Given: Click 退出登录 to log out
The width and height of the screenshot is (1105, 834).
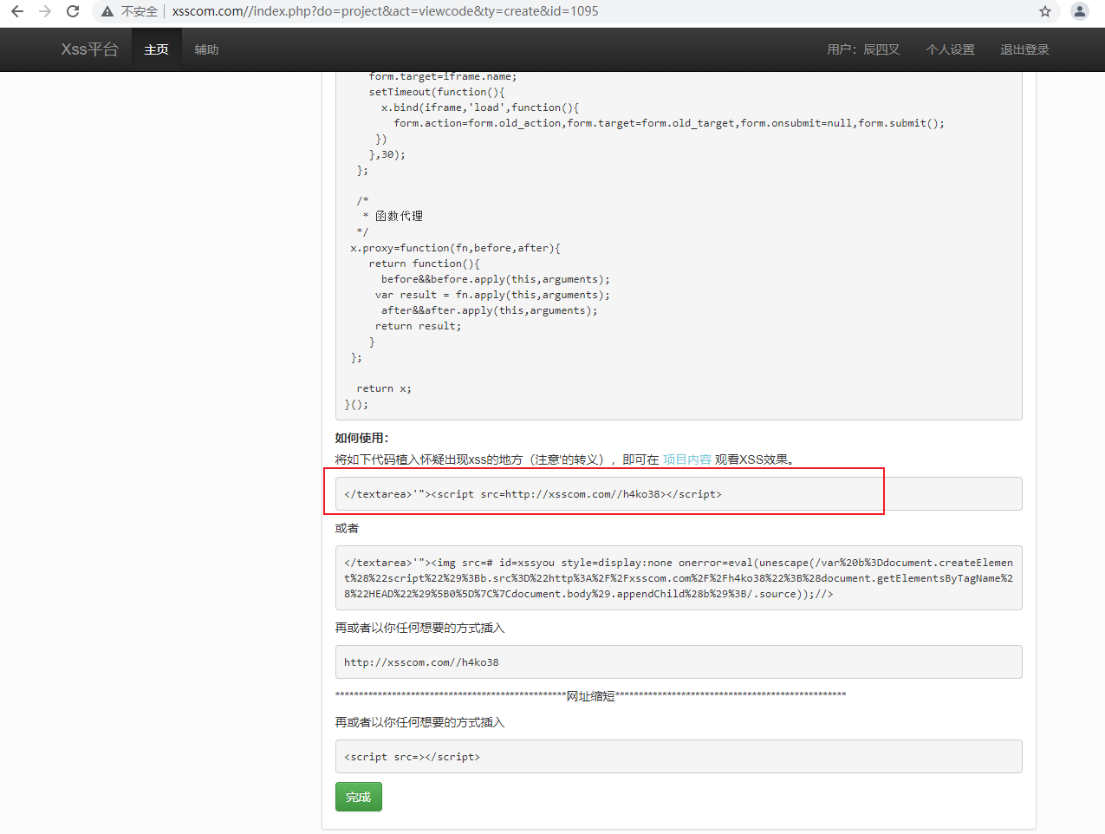Looking at the screenshot, I should 1024,49.
